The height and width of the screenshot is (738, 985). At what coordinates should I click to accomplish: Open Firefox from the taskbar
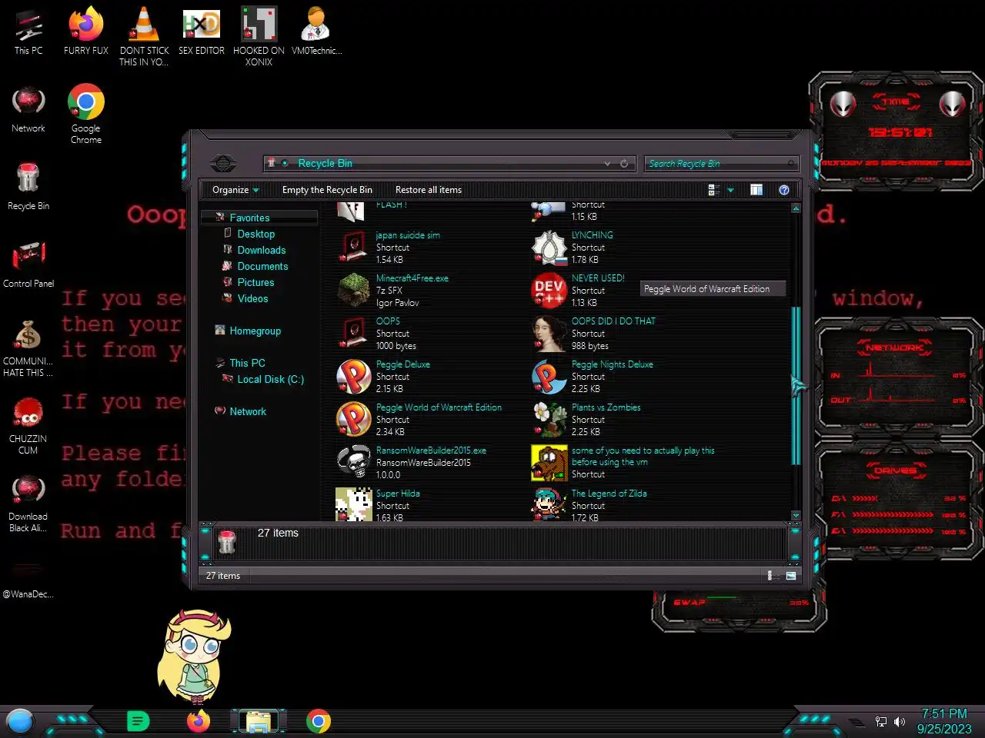coord(199,721)
